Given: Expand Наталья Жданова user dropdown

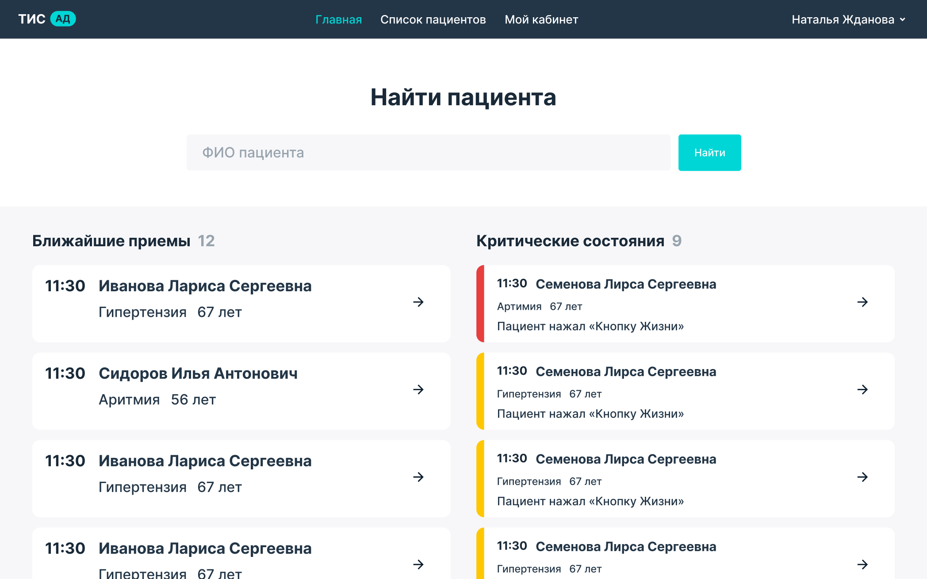Looking at the screenshot, I should tap(843, 19).
